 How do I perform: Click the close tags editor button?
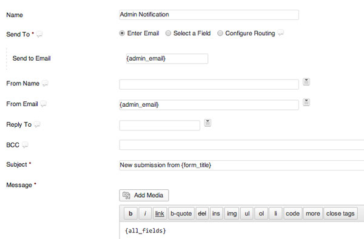coord(340,214)
